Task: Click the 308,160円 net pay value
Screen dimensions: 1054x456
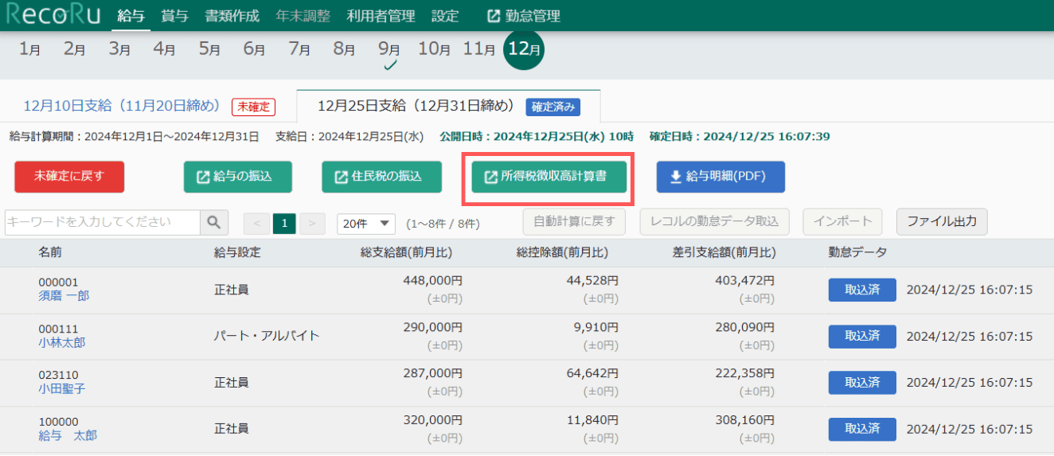Action: click(745, 419)
